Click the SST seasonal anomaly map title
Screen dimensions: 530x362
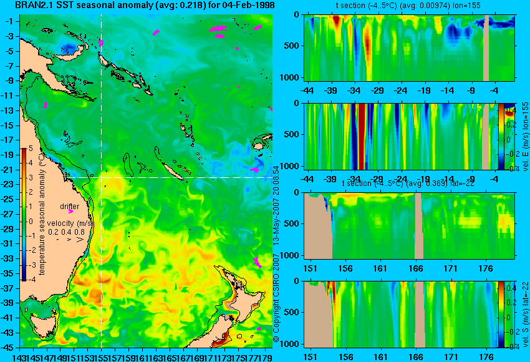(x=145, y=5)
